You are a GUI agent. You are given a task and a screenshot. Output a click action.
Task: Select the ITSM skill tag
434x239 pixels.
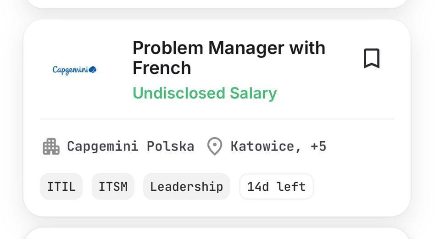pos(113,187)
